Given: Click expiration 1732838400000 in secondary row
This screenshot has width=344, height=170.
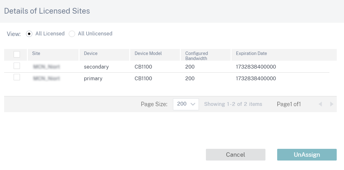Looking at the screenshot, I should pos(256,67).
